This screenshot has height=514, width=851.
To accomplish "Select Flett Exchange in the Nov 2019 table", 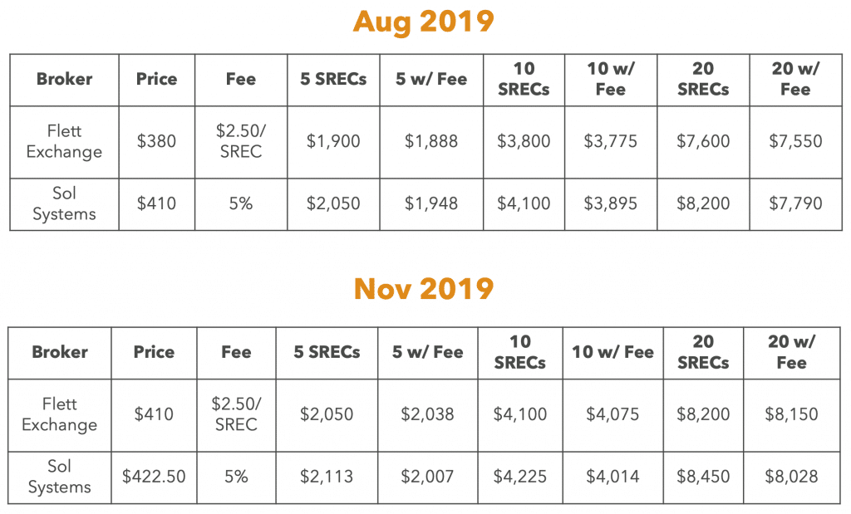I will pyautogui.click(x=59, y=415).
